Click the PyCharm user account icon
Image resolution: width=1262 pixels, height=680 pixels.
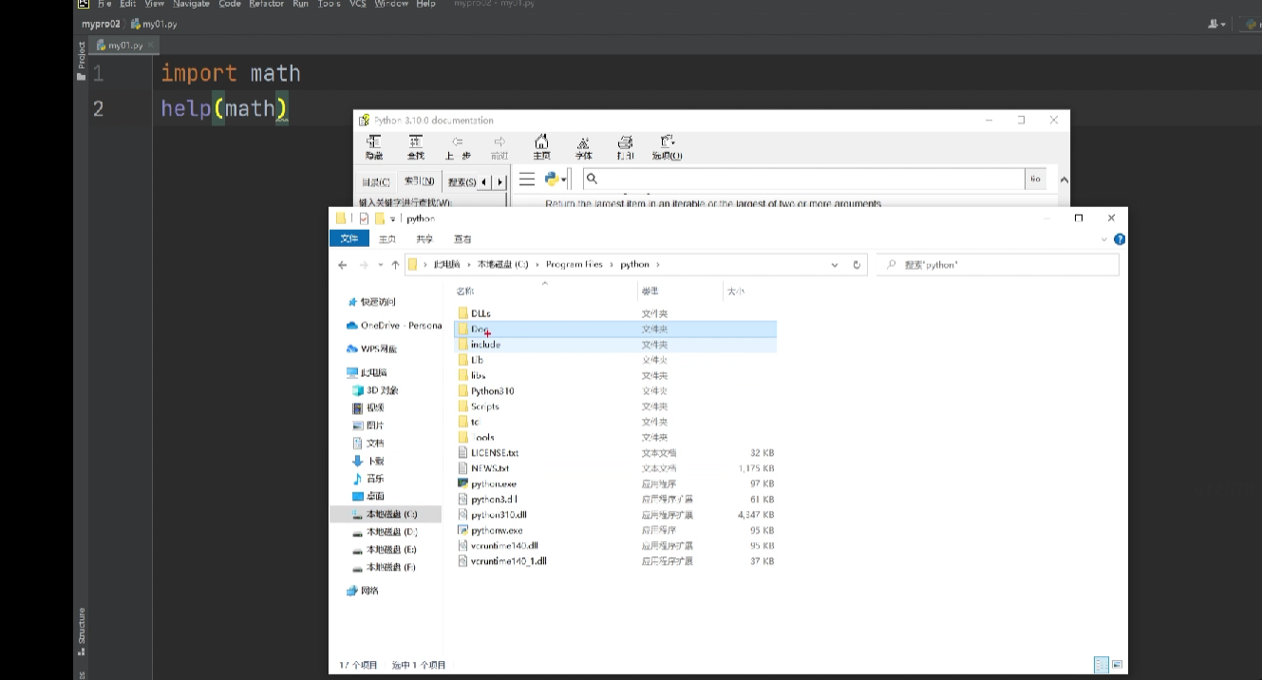(1216, 24)
